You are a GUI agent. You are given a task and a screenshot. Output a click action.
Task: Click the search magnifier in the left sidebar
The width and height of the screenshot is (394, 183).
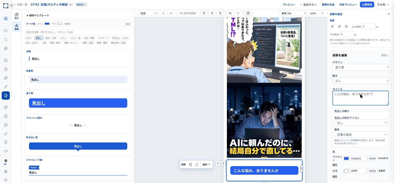6,40
